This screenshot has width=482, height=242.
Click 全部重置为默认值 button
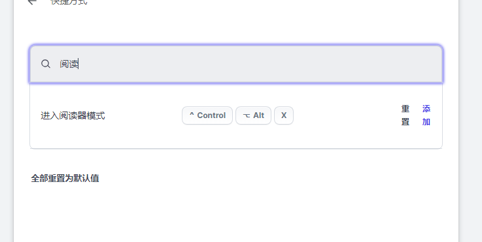point(65,178)
